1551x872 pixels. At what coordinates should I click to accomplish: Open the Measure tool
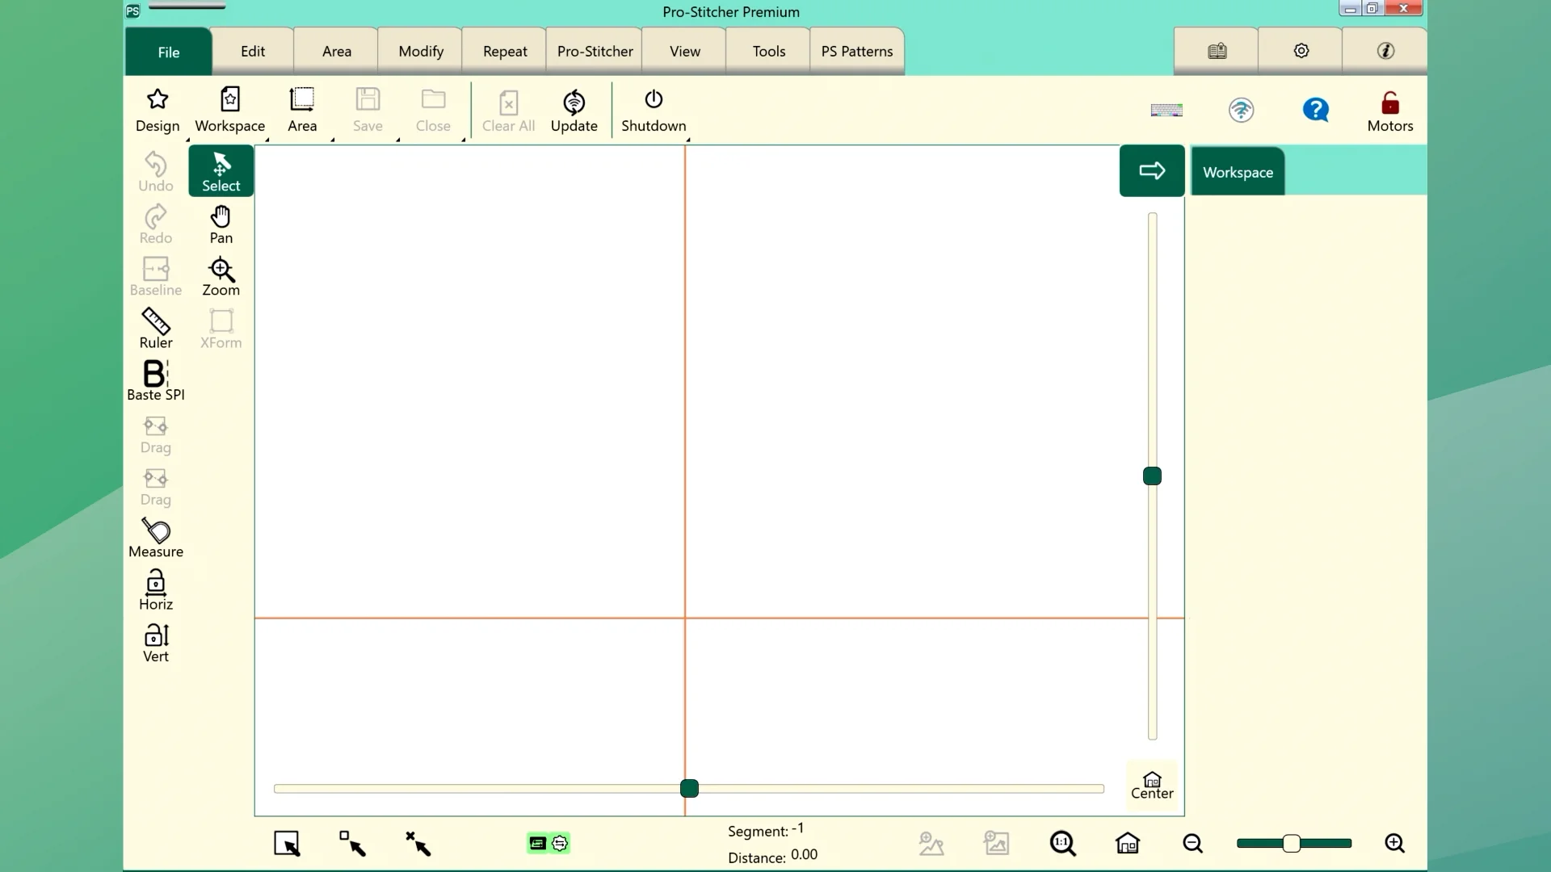(156, 538)
